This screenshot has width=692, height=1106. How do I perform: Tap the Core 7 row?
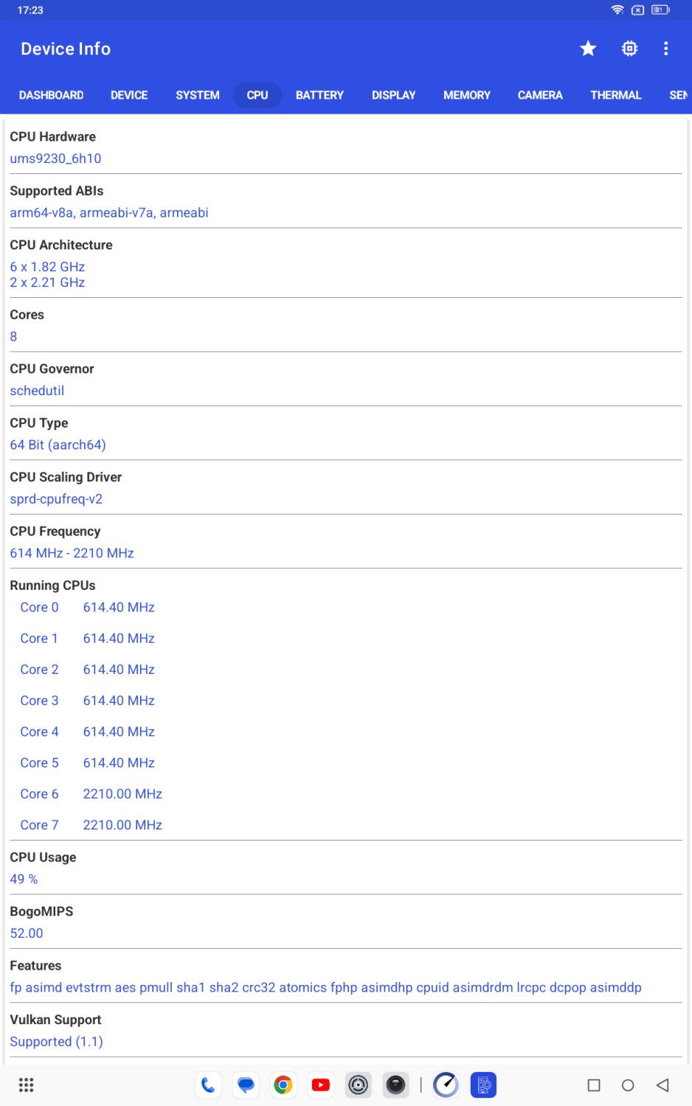click(91, 825)
